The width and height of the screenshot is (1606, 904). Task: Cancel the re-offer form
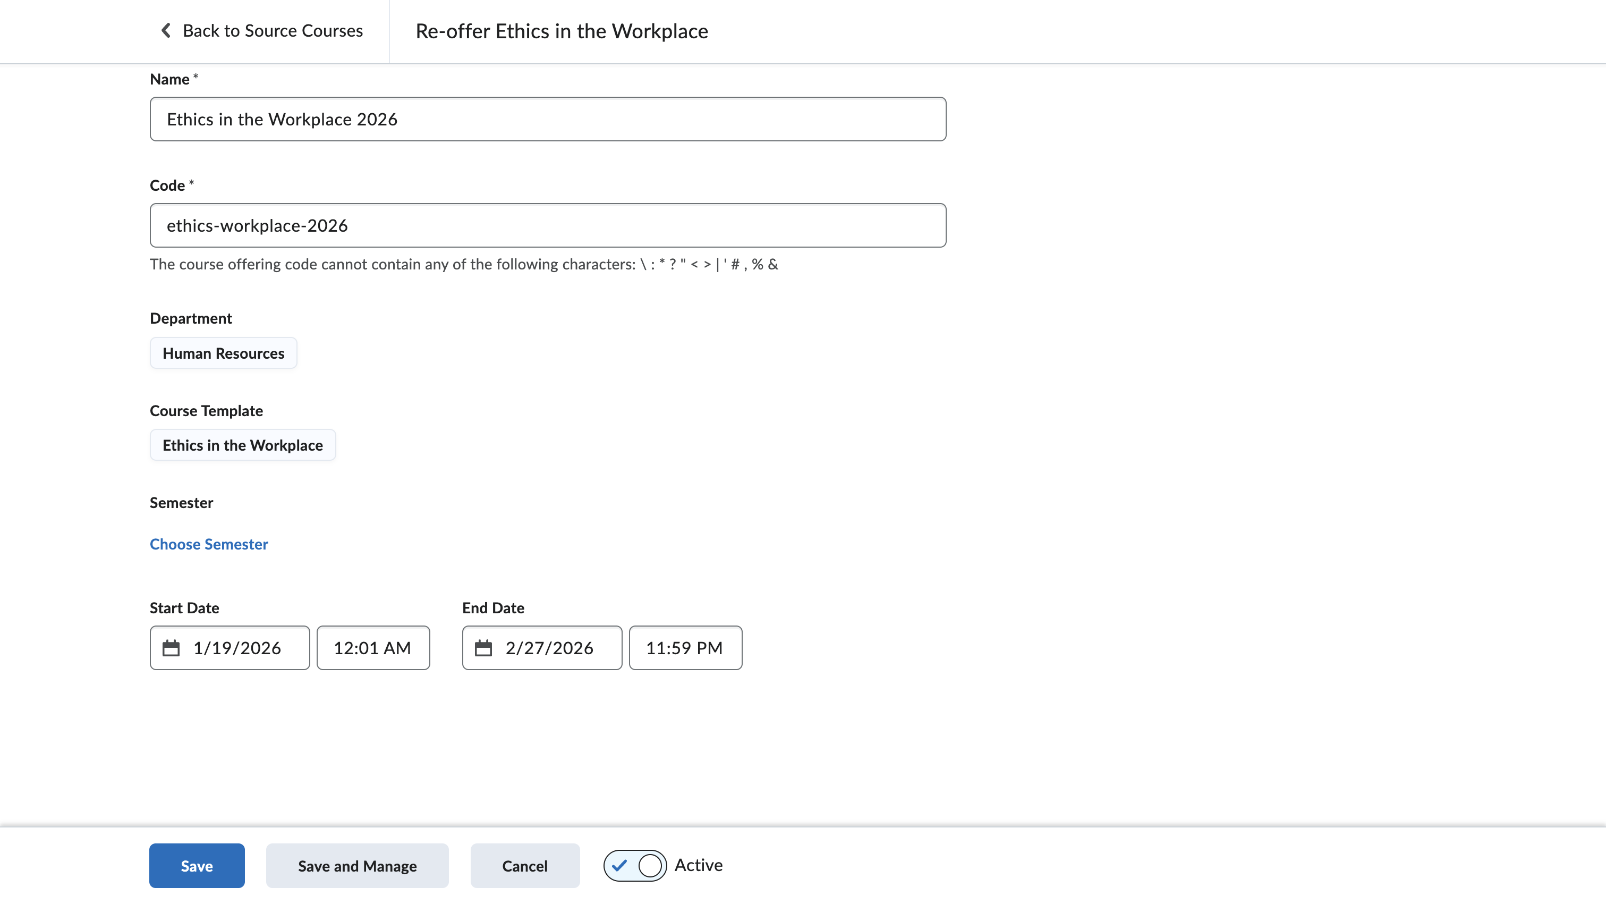pyautogui.click(x=525, y=866)
